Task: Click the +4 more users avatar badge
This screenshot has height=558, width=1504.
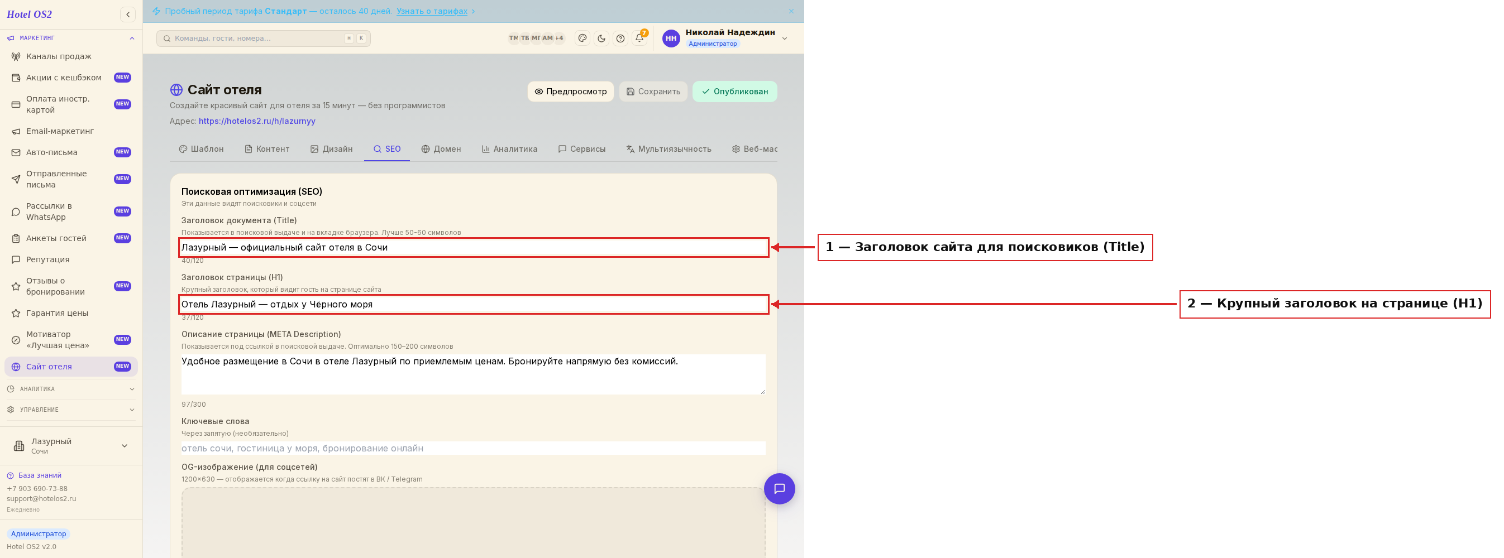Action: pos(560,39)
